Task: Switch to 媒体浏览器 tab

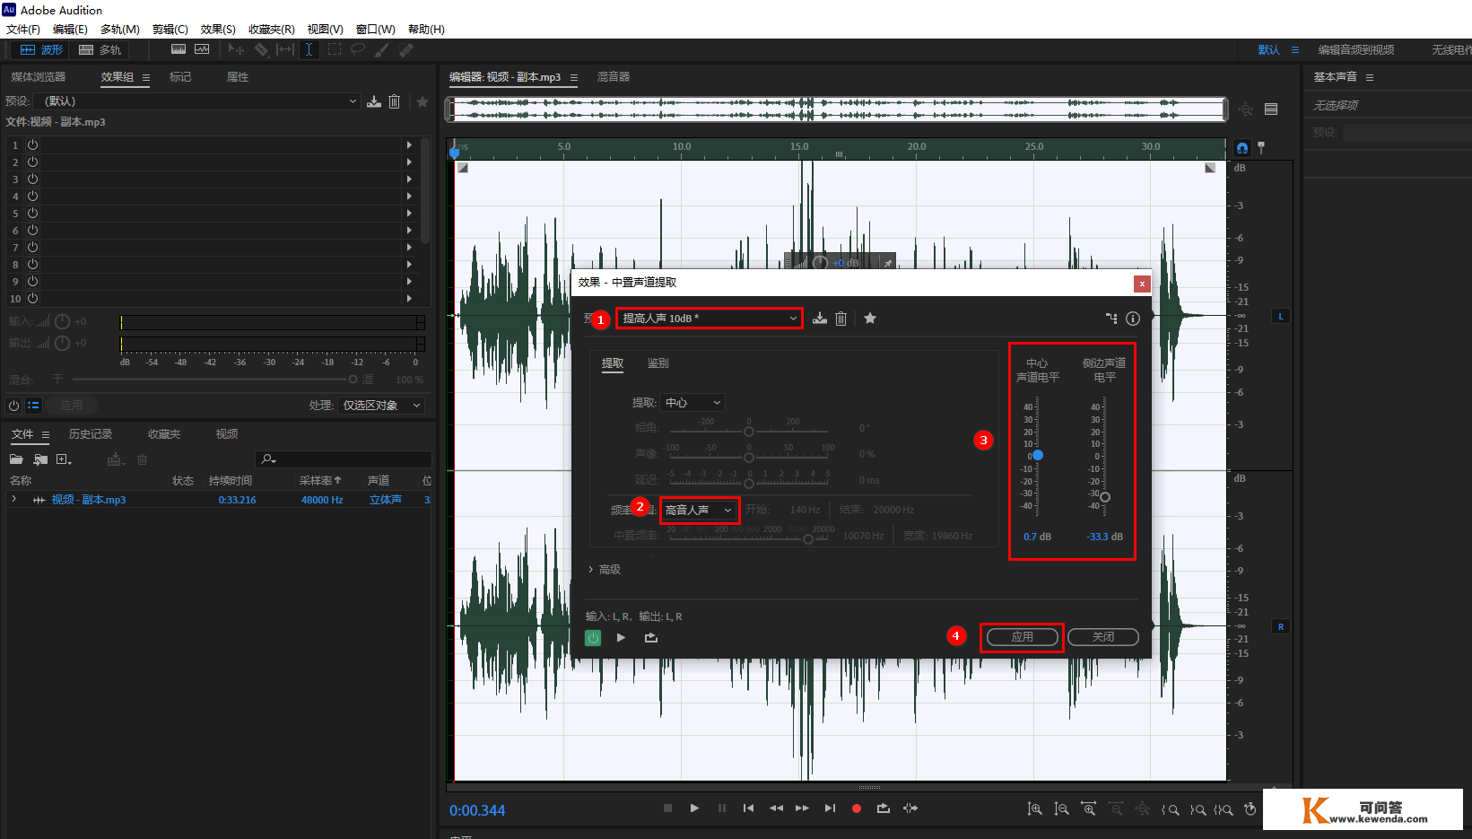Action: coord(39,77)
